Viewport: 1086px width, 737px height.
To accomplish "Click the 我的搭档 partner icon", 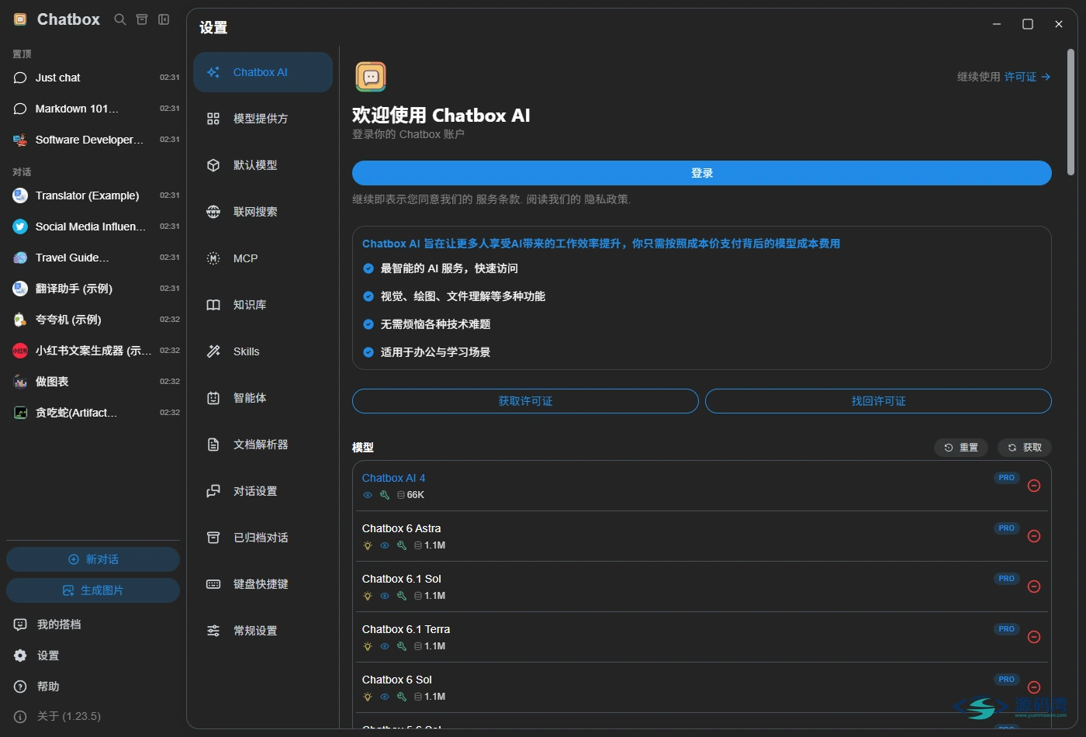I will click(20, 625).
